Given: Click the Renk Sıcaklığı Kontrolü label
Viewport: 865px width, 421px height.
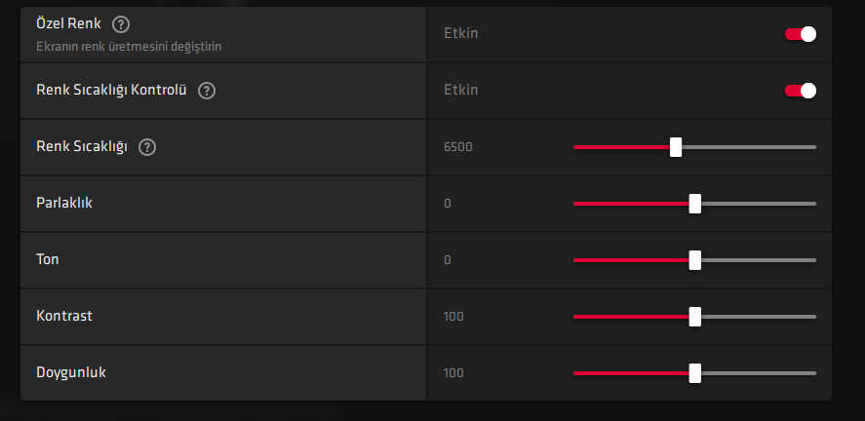Looking at the screenshot, I should (111, 91).
